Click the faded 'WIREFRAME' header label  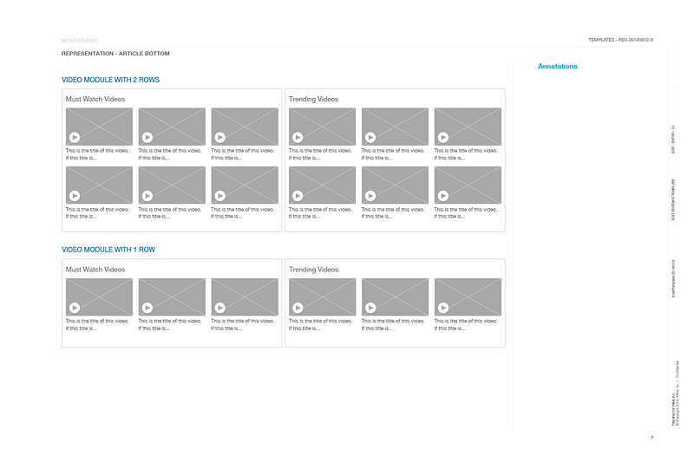click(80, 40)
